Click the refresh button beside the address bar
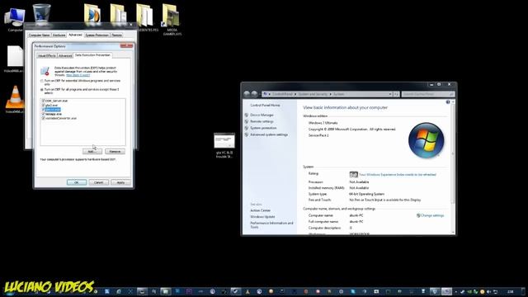528x297 pixels. (396, 94)
